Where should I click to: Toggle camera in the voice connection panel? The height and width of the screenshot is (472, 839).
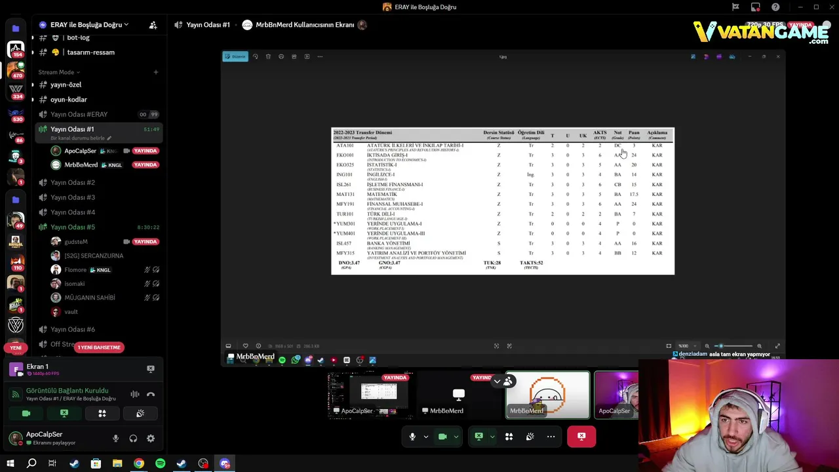tap(26, 414)
